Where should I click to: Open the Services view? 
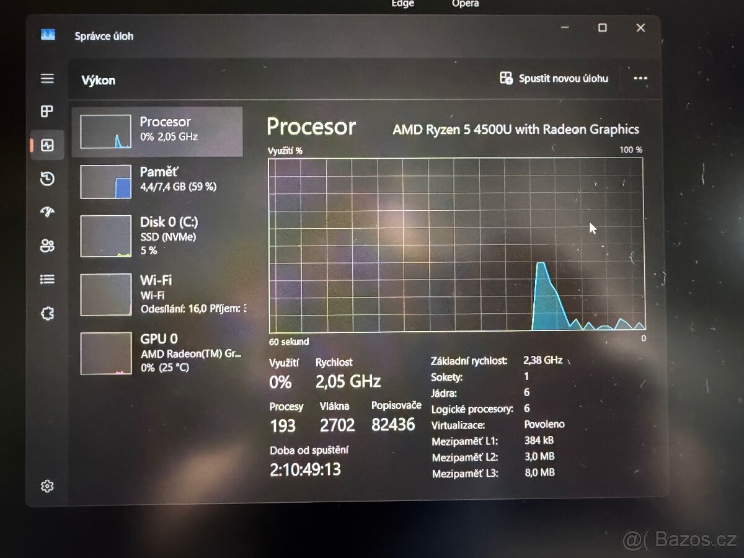(47, 313)
